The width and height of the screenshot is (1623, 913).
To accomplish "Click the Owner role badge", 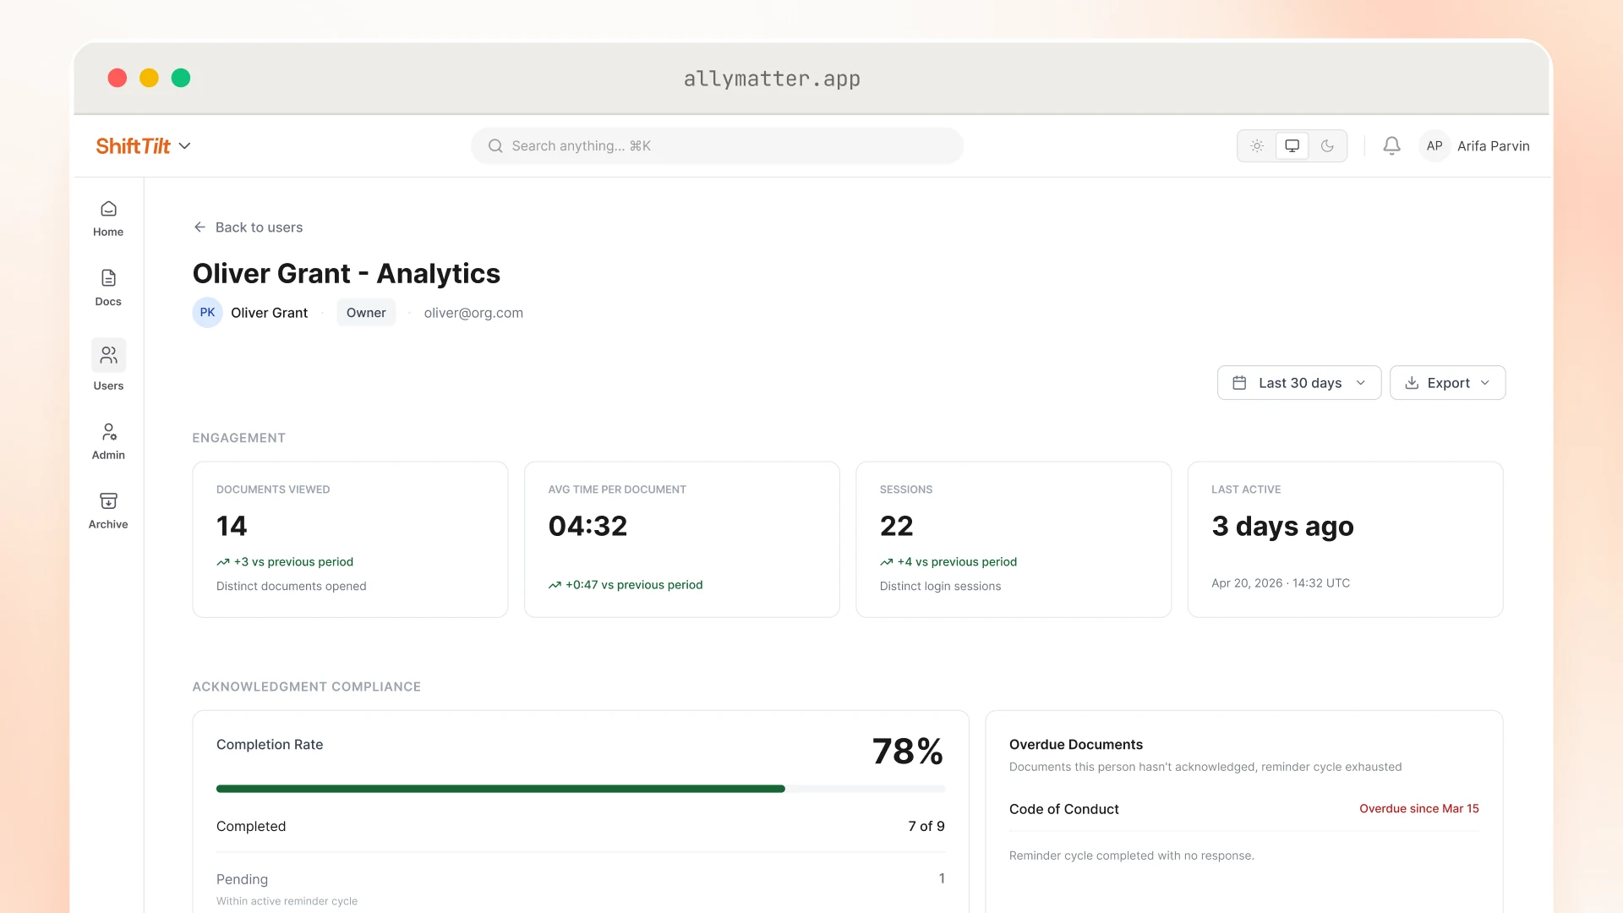I will click(366, 312).
